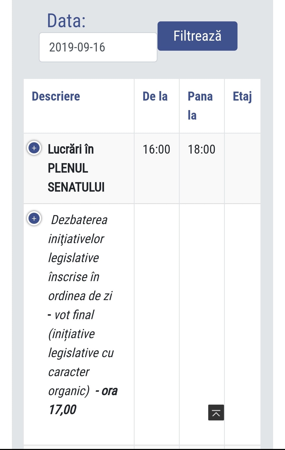Sort by the De la column header
The width and height of the screenshot is (285, 450).
pos(155,96)
